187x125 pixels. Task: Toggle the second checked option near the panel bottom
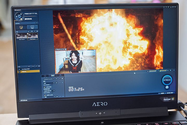[x=45, y=95]
